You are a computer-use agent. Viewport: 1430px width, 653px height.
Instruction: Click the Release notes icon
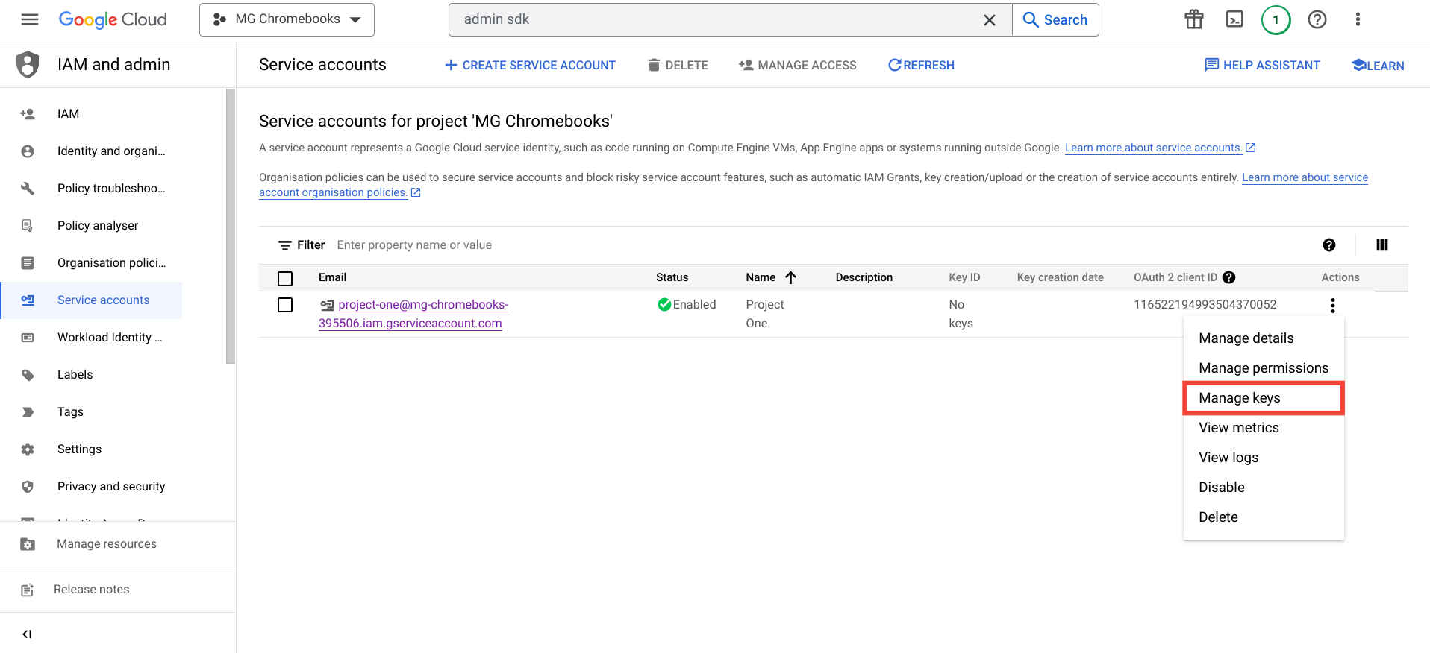pos(28,590)
